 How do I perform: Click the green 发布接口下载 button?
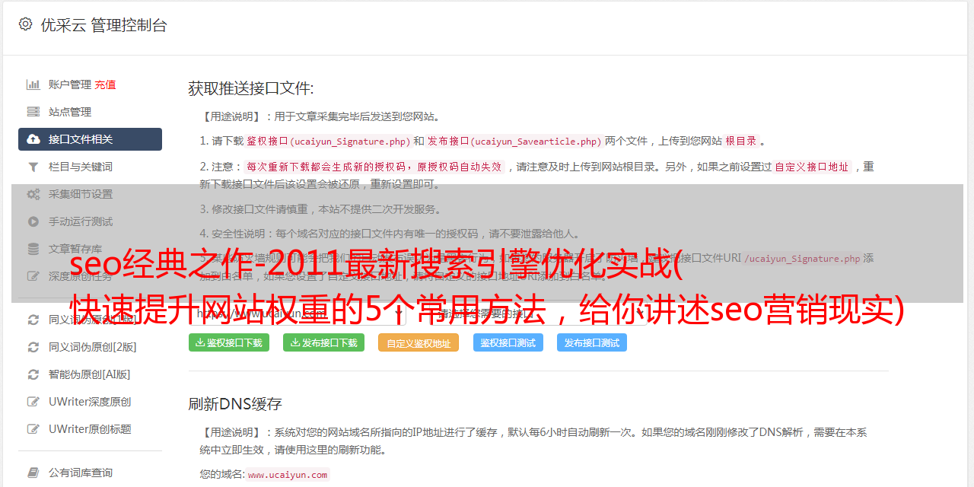(324, 342)
